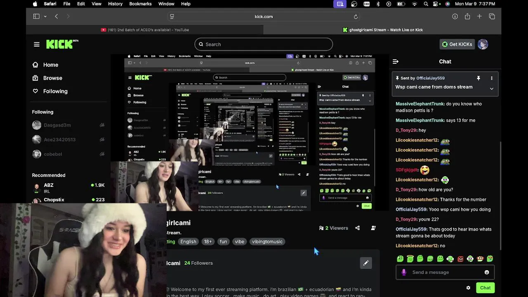Click the vibe tag
Viewport: 528px width, 297px height.
(x=240, y=242)
